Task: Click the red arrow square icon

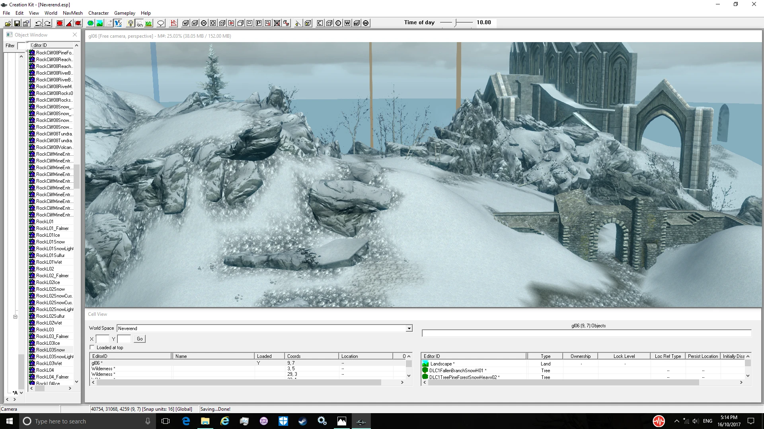Action: coord(268,23)
